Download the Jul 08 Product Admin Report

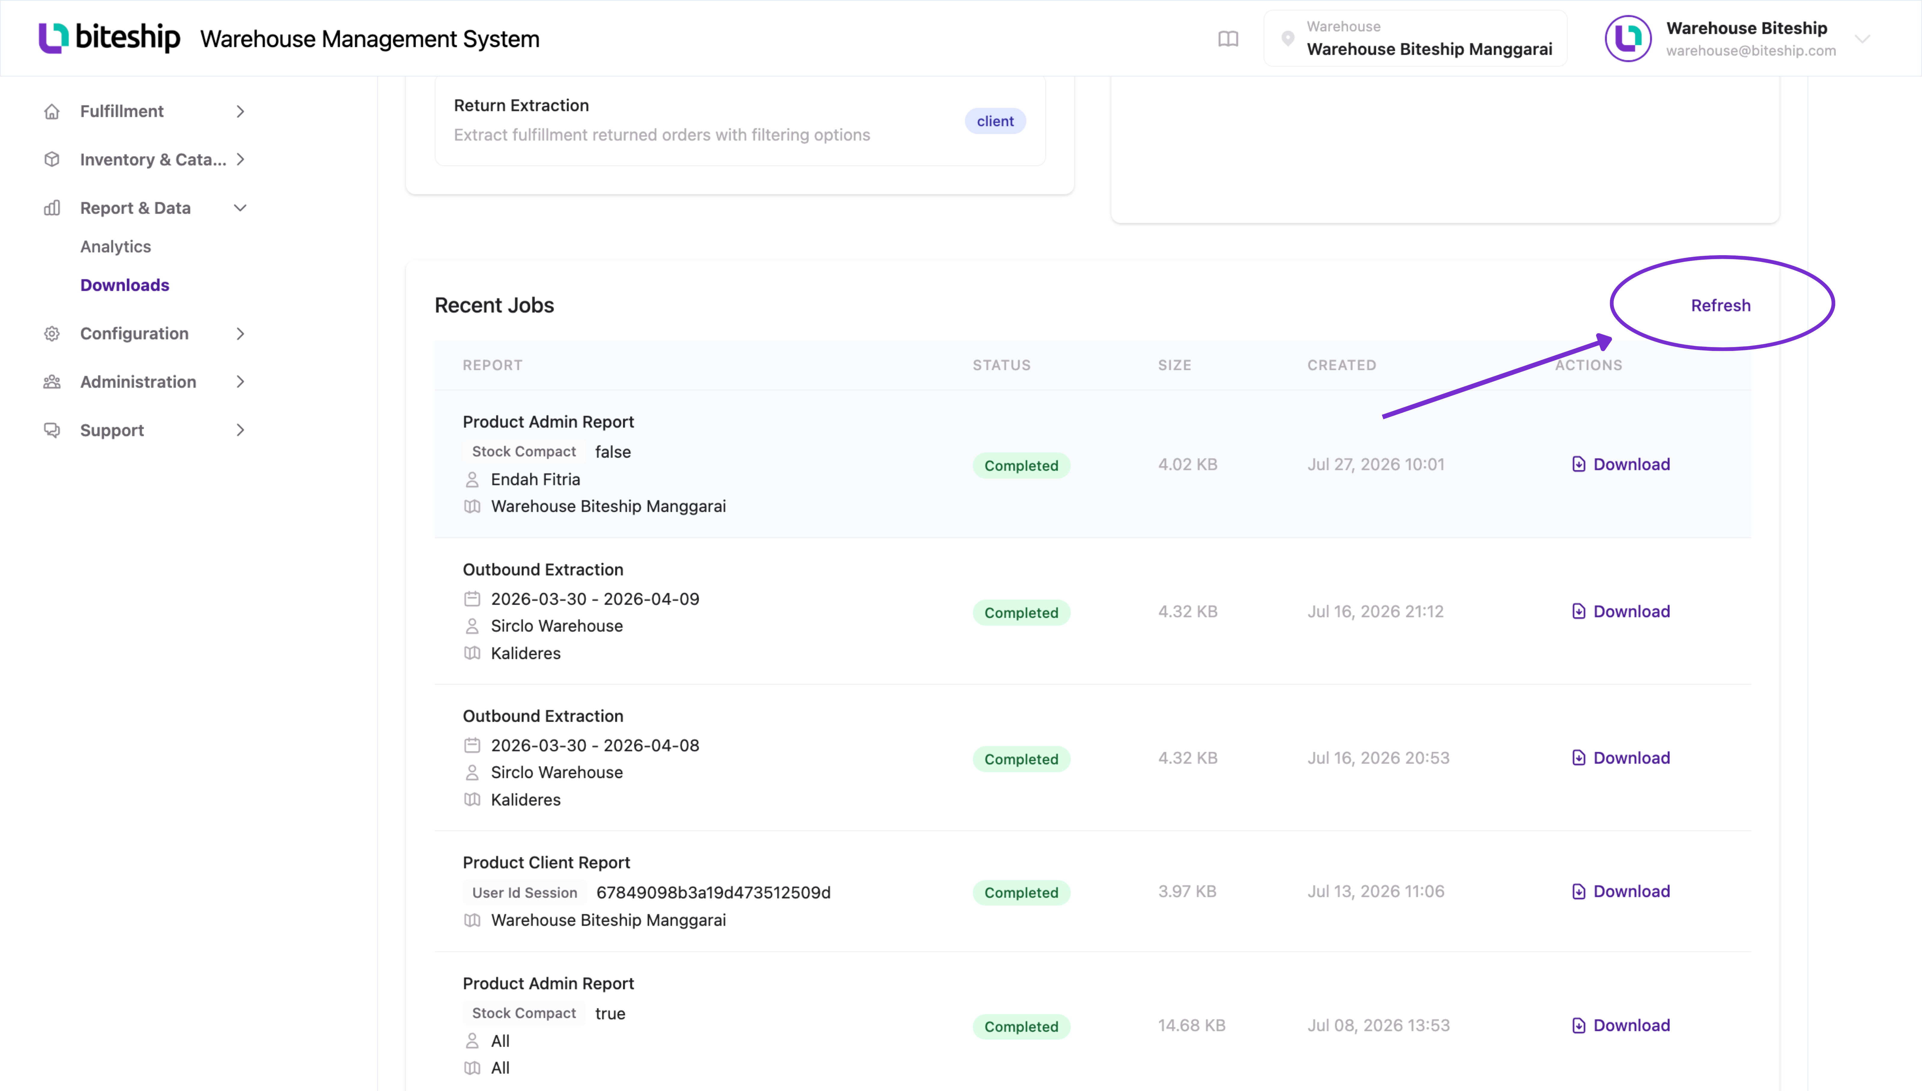coord(1621,1026)
